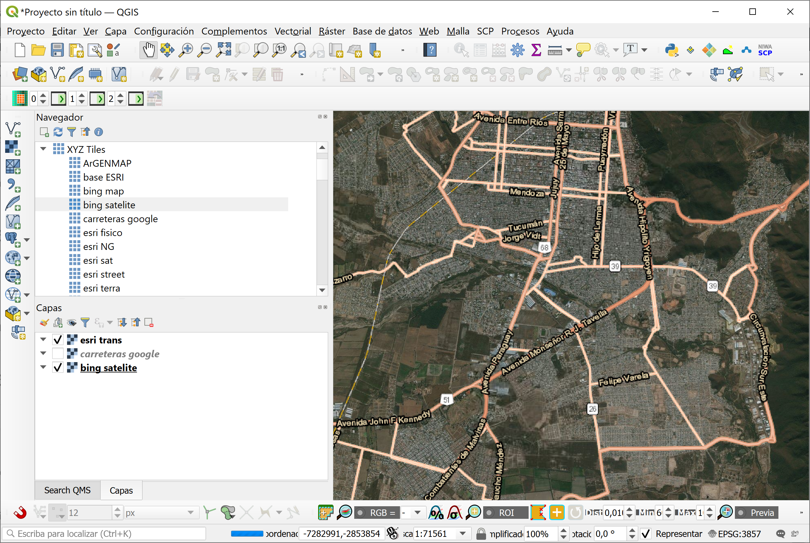Save the project with the floppy disk icon
This screenshot has width=810, height=543.
(57, 50)
